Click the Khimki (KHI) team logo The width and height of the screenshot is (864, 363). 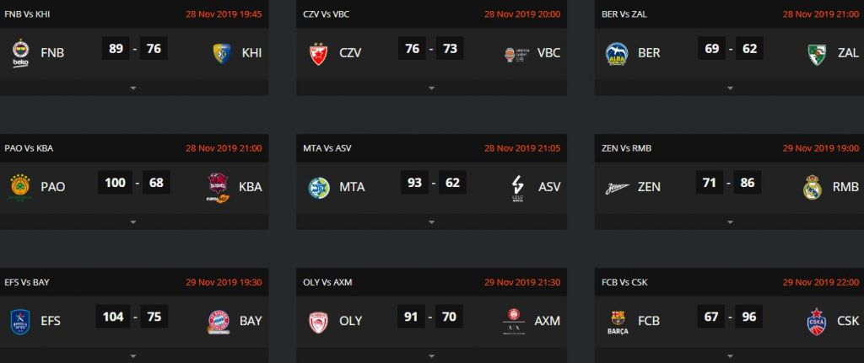click(x=223, y=53)
